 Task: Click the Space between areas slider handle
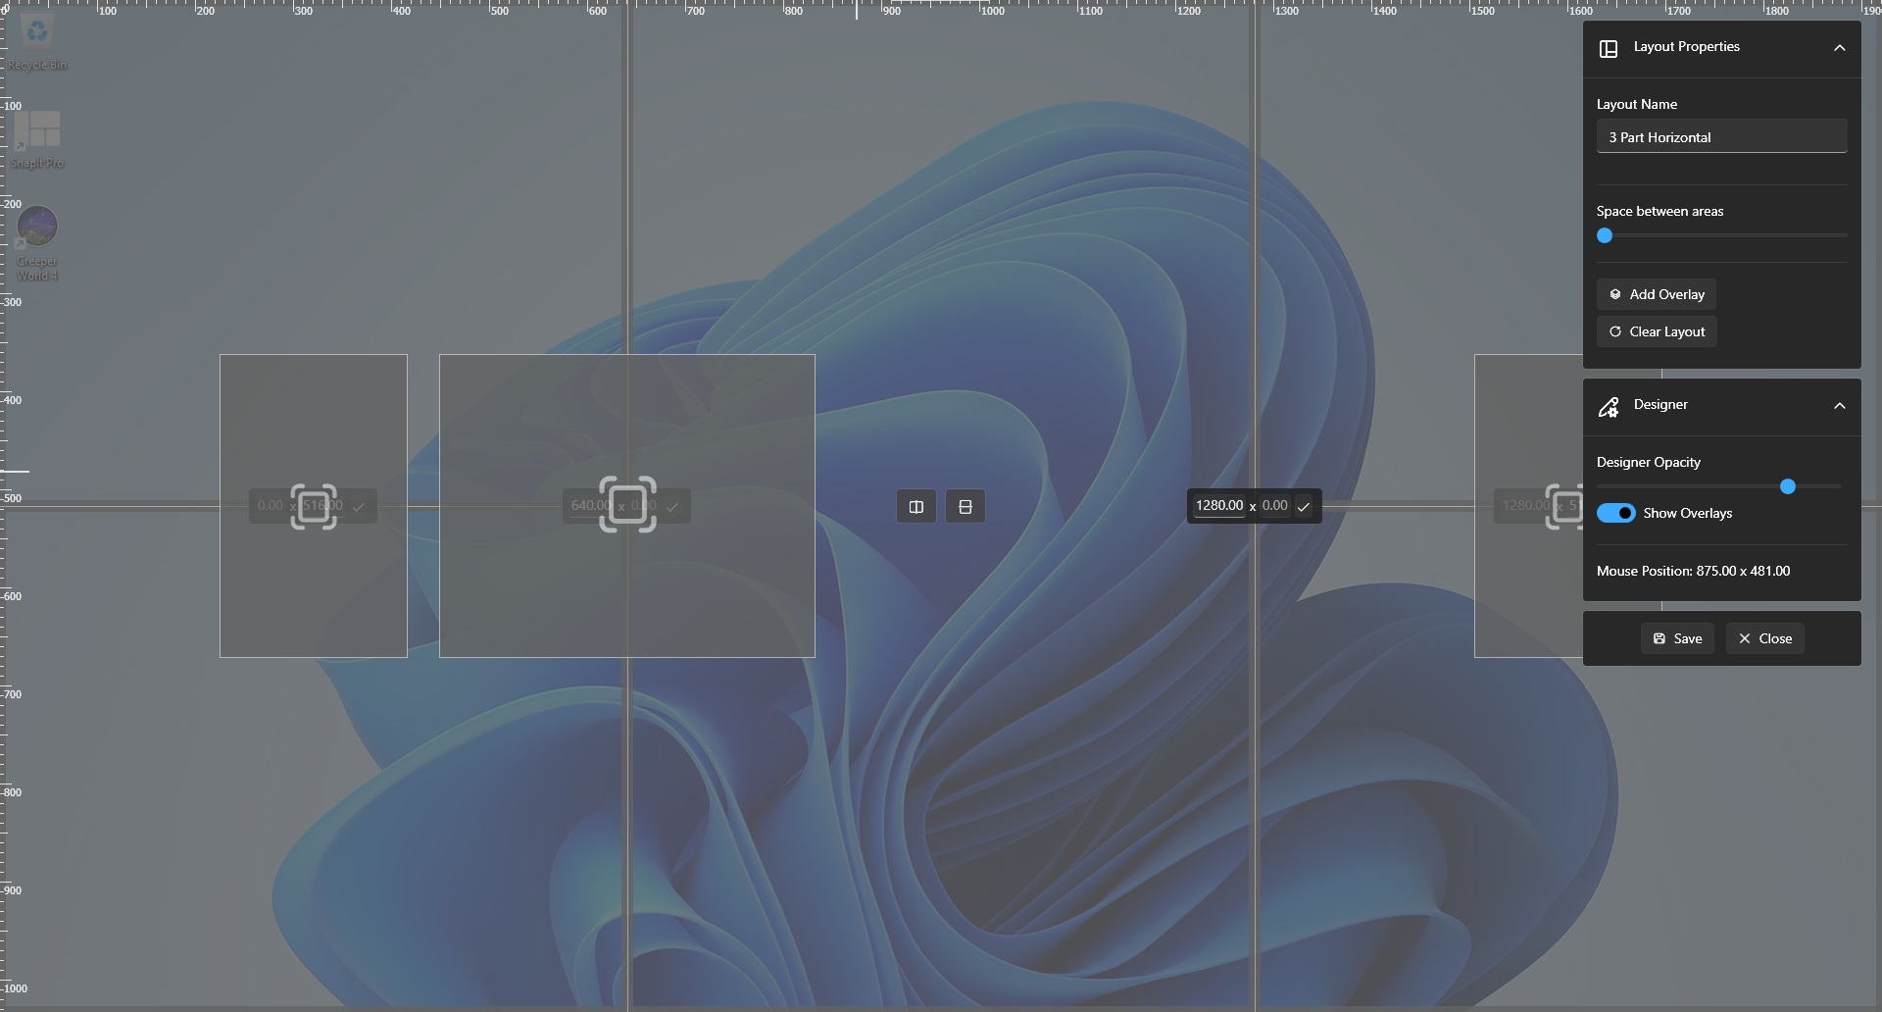pyautogui.click(x=1605, y=235)
